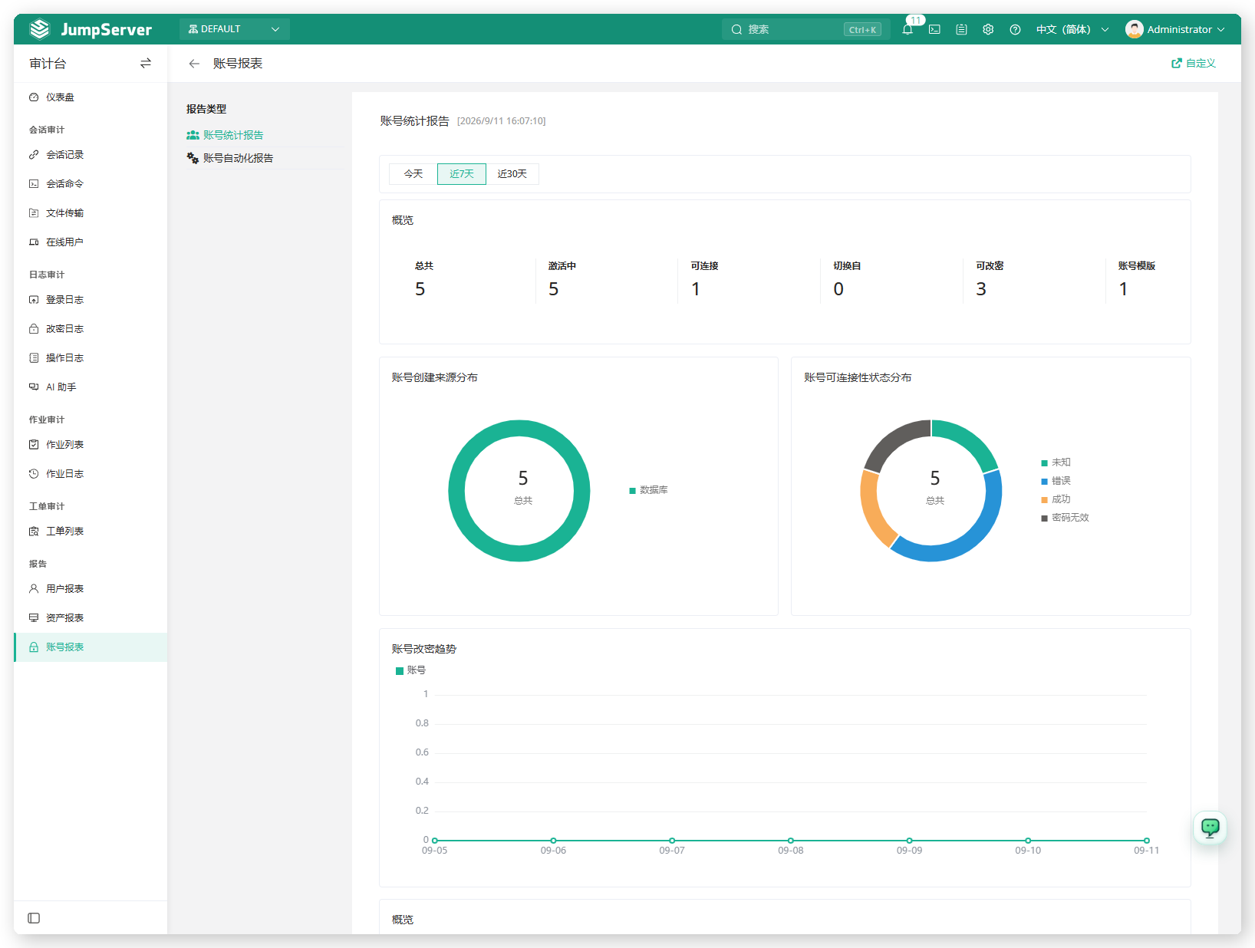Screen dimensions: 1255x948
Task: Click the 自定义 customize link
Action: 1194,64
